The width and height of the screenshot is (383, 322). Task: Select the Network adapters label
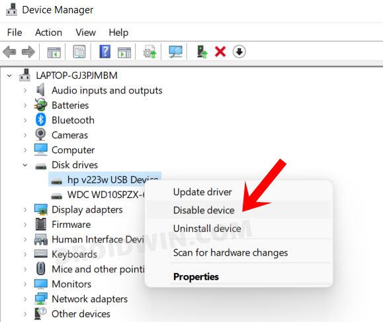pos(90,299)
